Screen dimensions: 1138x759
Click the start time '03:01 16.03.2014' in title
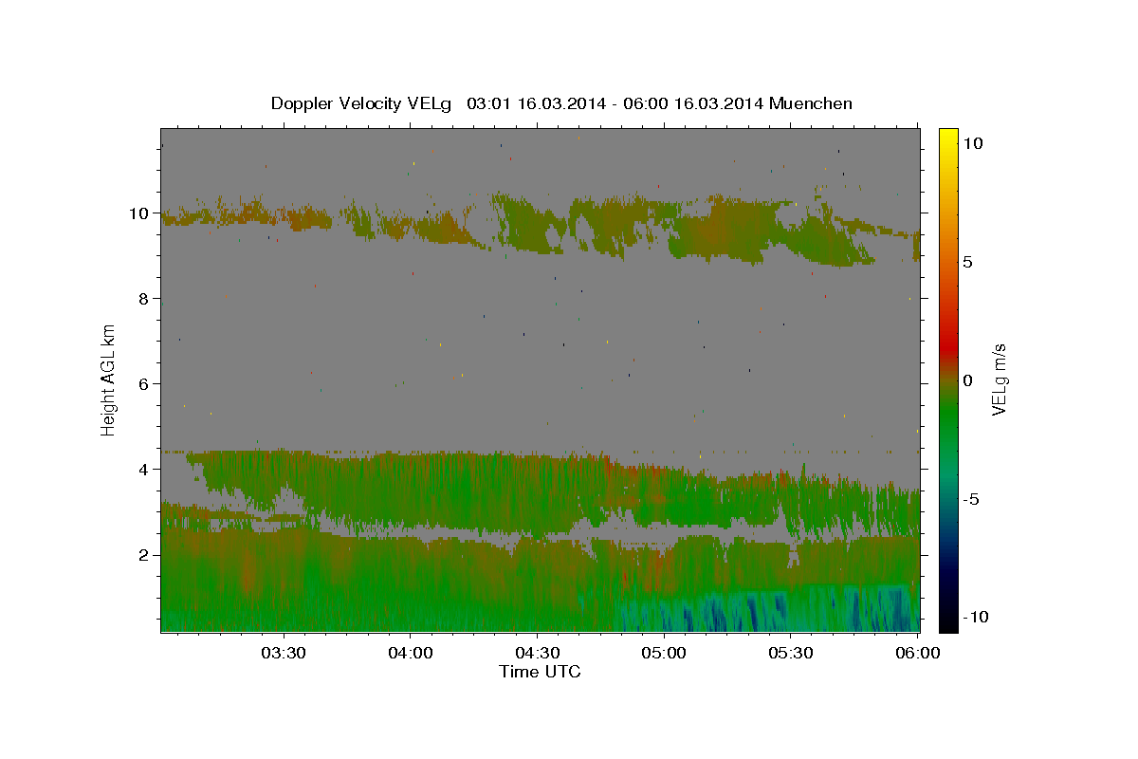tap(535, 103)
